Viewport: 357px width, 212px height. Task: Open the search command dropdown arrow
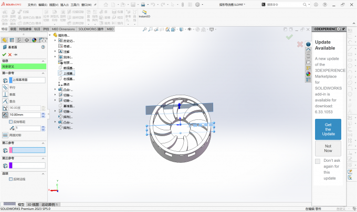point(309,5)
